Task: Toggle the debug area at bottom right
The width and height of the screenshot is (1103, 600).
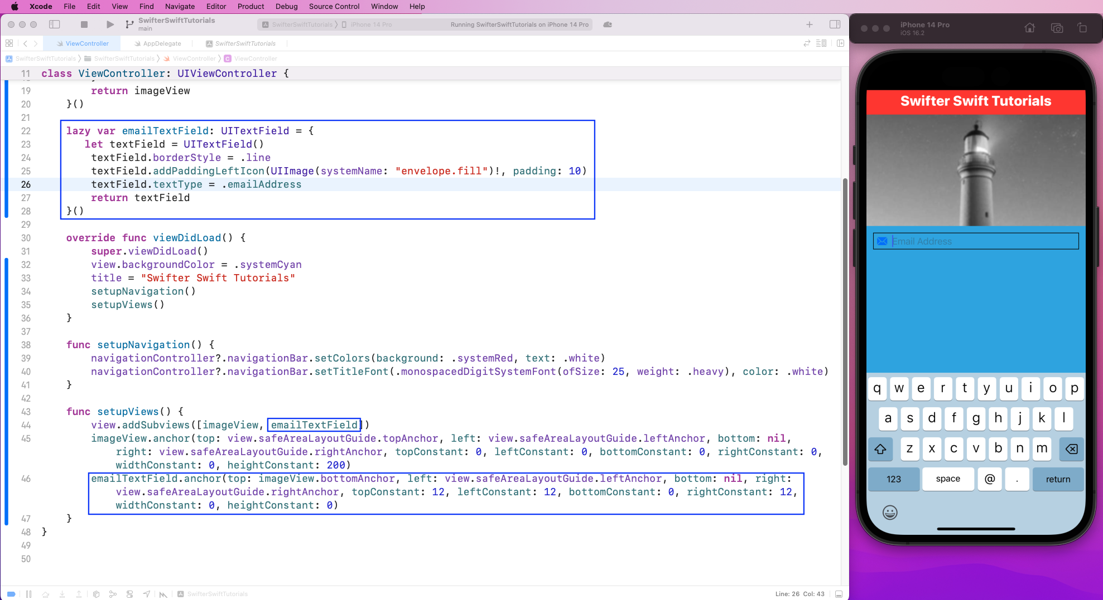Action: (x=839, y=594)
